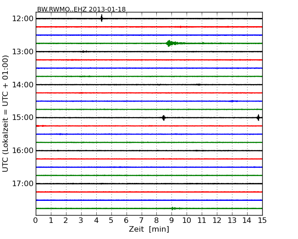This screenshot has width=298, height=239.
Task: Click x-axis tick label 14
Action: (247, 221)
